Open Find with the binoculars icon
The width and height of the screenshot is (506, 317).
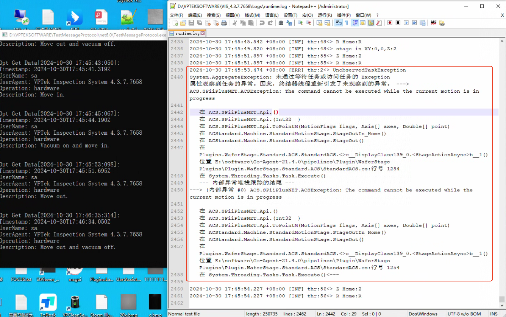(x=281, y=23)
